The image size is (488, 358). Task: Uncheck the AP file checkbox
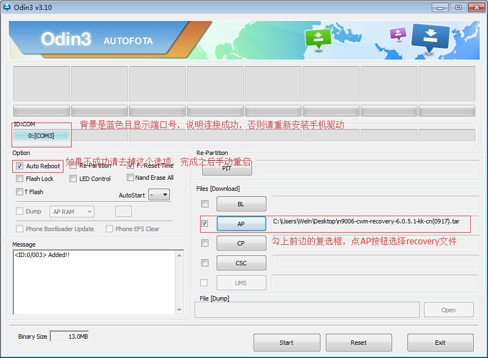pos(205,223)
